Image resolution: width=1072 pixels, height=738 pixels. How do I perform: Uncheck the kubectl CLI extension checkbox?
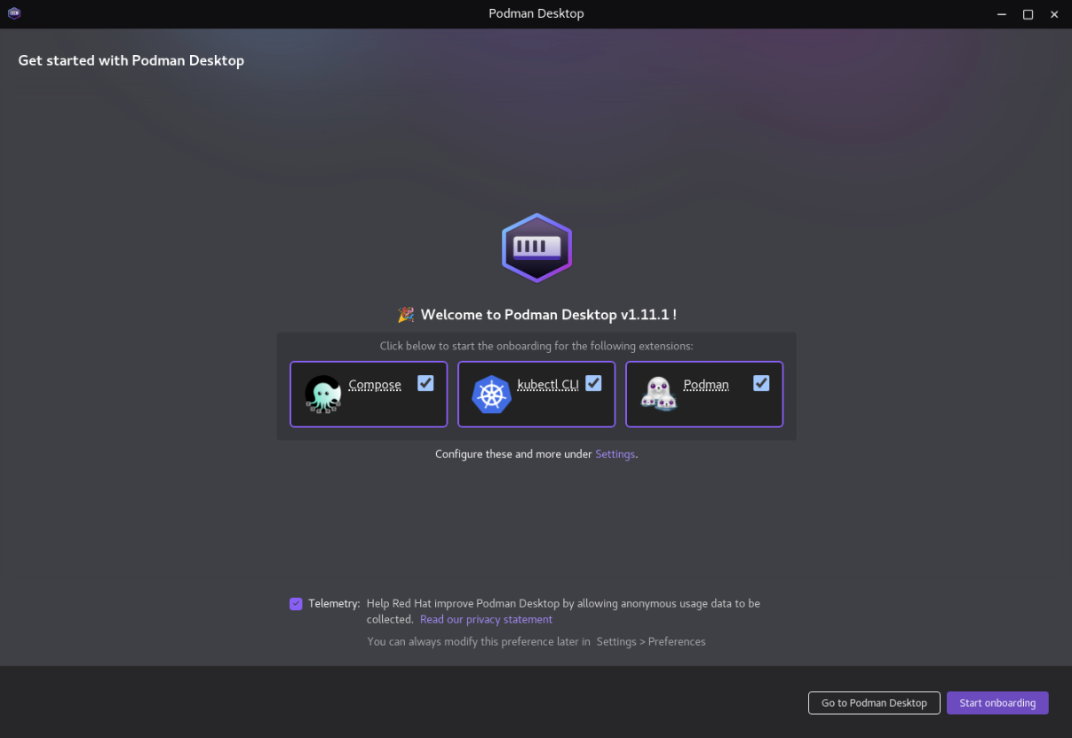pyautogui.click(x=593, y=383)
